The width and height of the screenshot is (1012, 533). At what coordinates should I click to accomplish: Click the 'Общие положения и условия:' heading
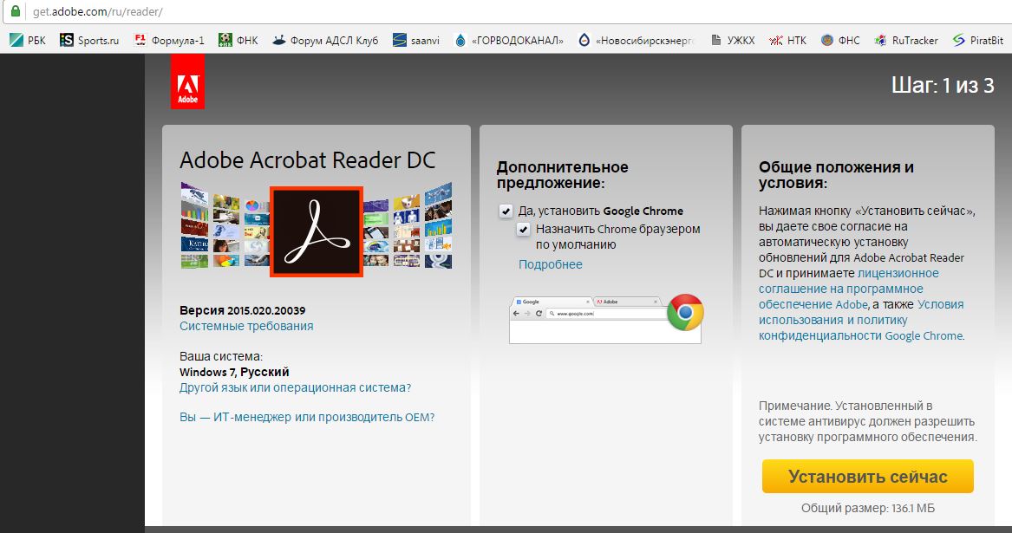tap(837, 175)
